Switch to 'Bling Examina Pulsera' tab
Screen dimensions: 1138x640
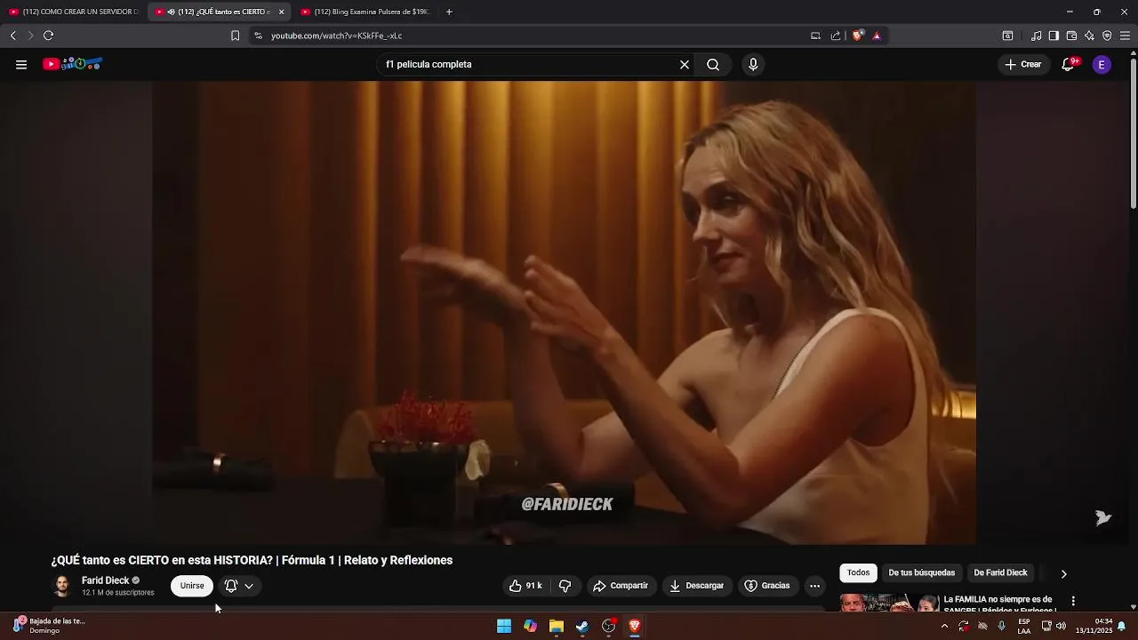click(365, 12)
